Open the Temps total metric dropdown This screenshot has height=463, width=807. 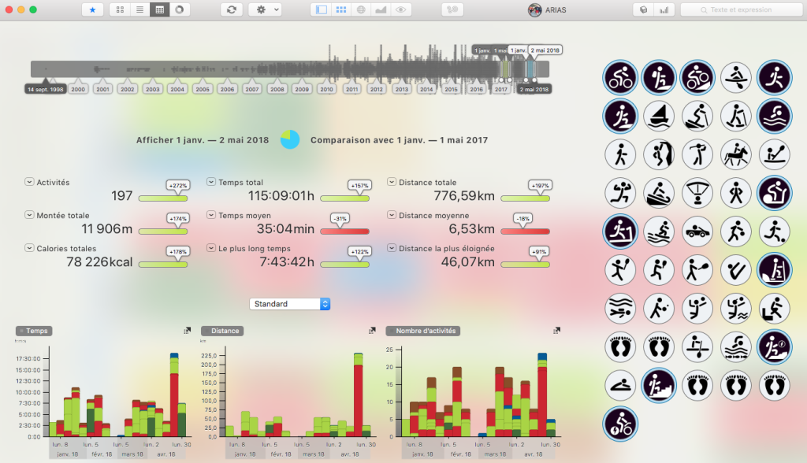pyautogui.click(x=211, y=182)
